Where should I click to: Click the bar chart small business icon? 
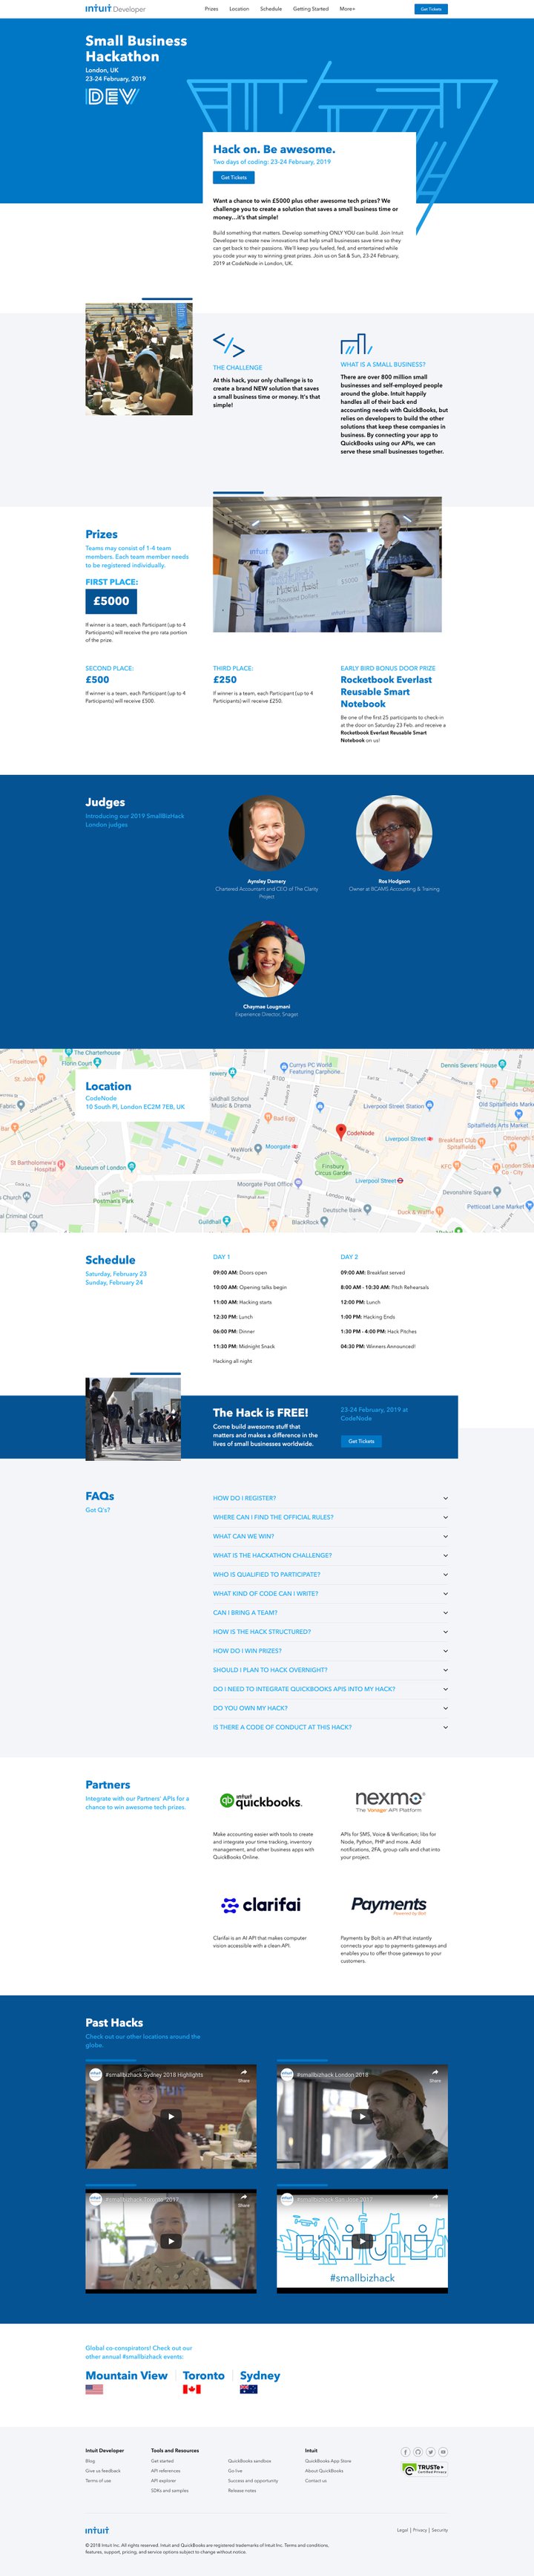click(355, 344)
